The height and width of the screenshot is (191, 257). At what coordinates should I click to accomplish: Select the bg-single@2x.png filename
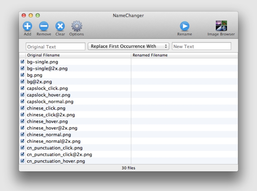47,69
